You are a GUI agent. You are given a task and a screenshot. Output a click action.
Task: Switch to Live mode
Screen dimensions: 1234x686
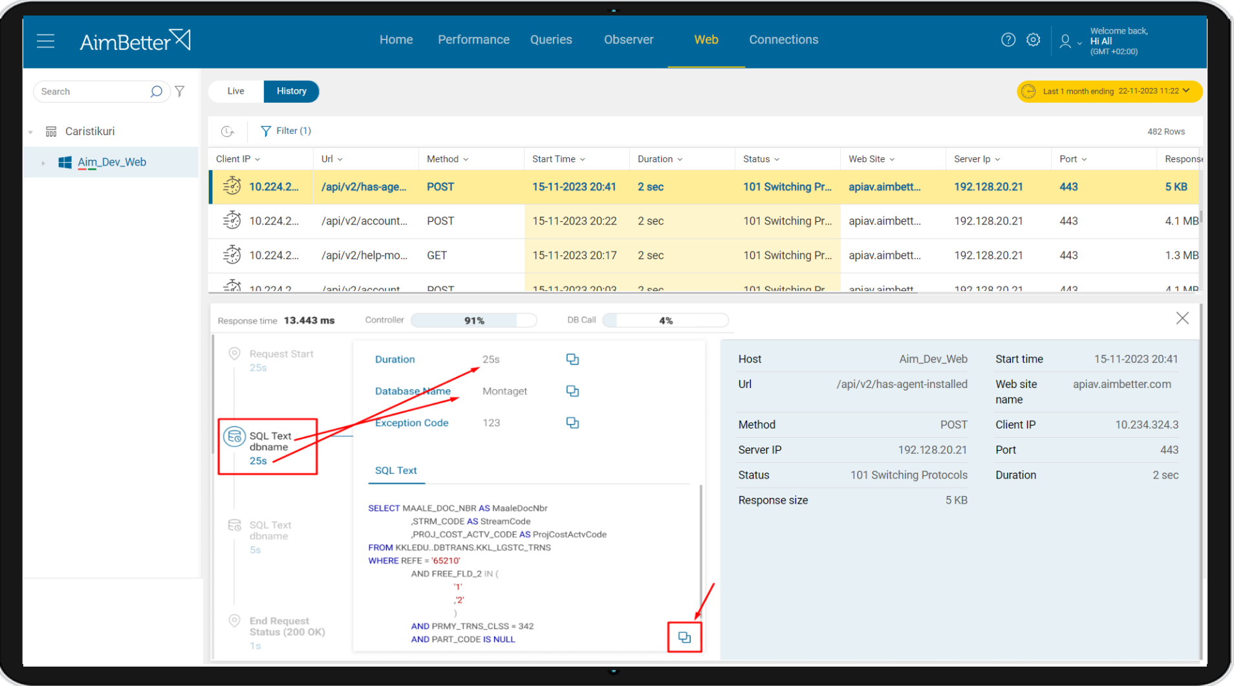click(235, 91)
